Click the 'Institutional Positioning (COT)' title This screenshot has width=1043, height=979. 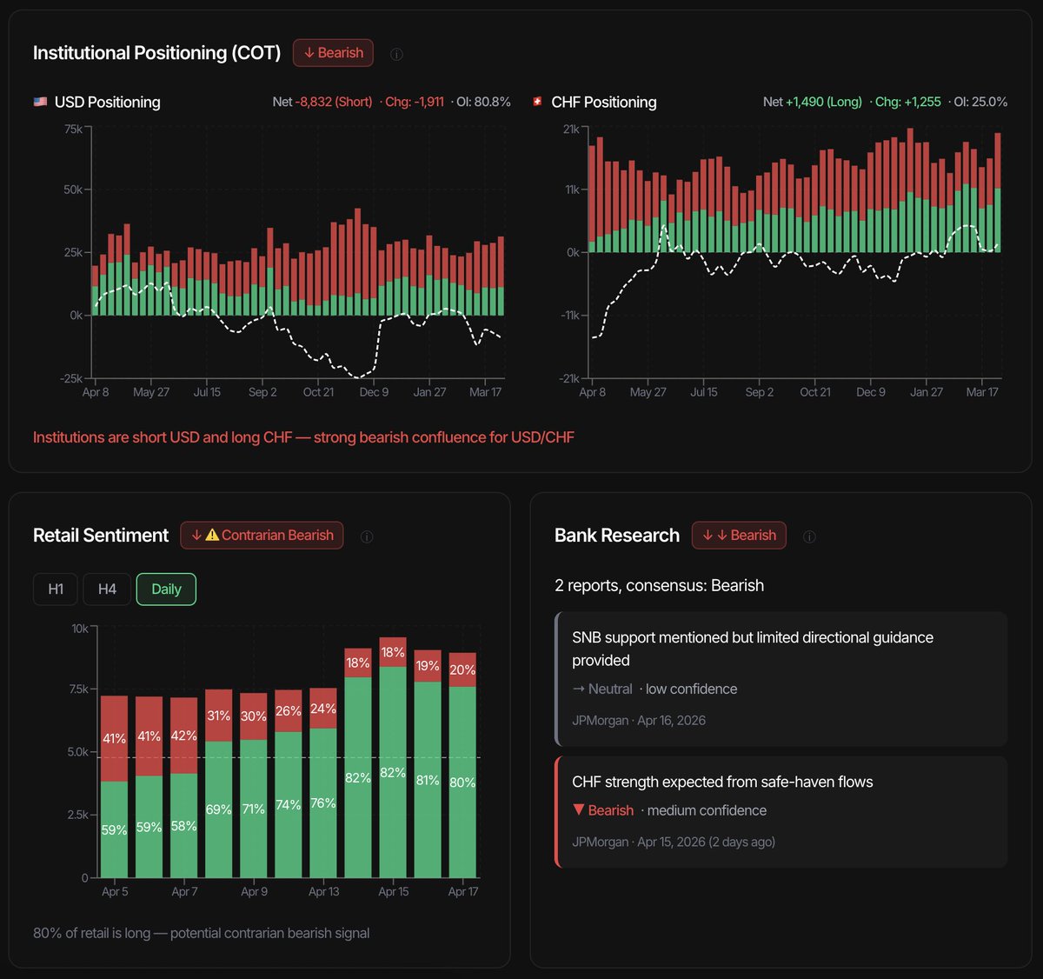[x=157, y=53]
